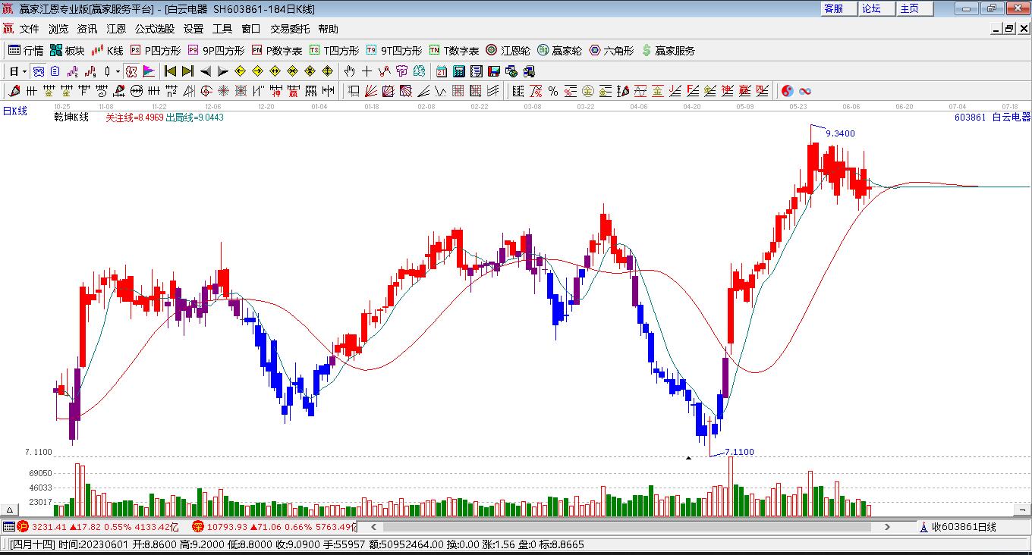Click the 论坛 forum button

[x=876, y=8]
